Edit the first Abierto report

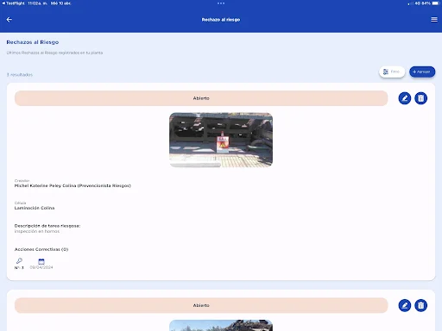405,98
